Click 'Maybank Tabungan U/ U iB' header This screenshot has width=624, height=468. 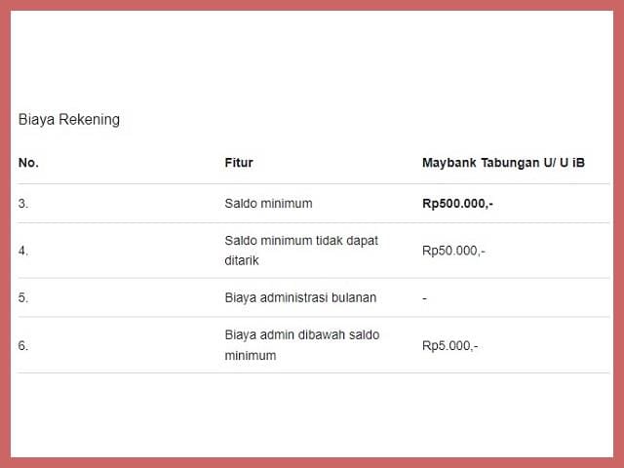503,163
